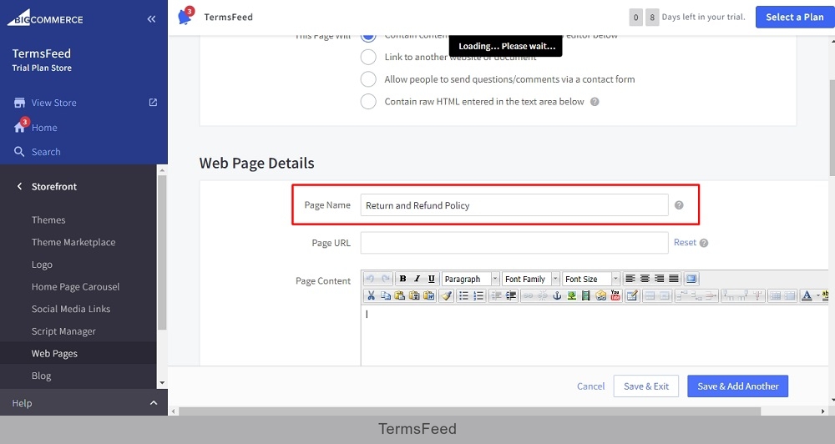Center align the editor text
835x444 pixels.
[x=645, y=279]
